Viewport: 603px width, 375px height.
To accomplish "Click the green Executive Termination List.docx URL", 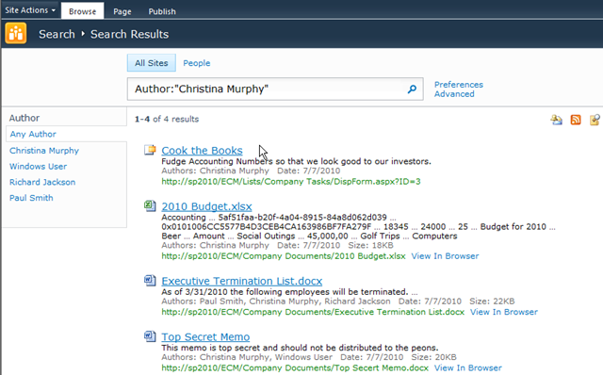I will pos(313,312).
